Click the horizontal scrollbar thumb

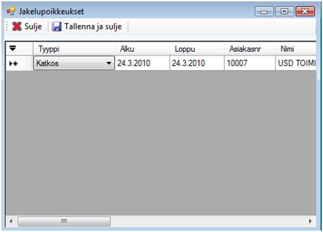point(64,221)
